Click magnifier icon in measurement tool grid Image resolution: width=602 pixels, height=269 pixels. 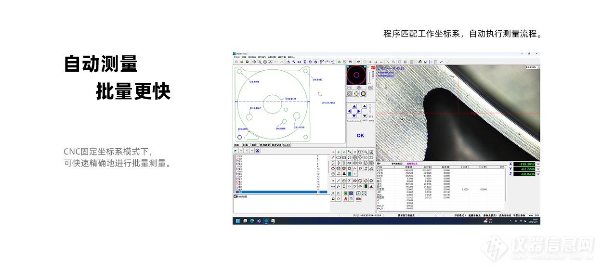[x=366, y=152]
